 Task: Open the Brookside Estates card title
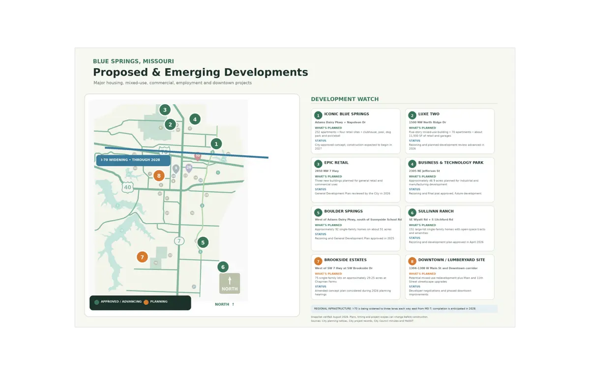346,260
